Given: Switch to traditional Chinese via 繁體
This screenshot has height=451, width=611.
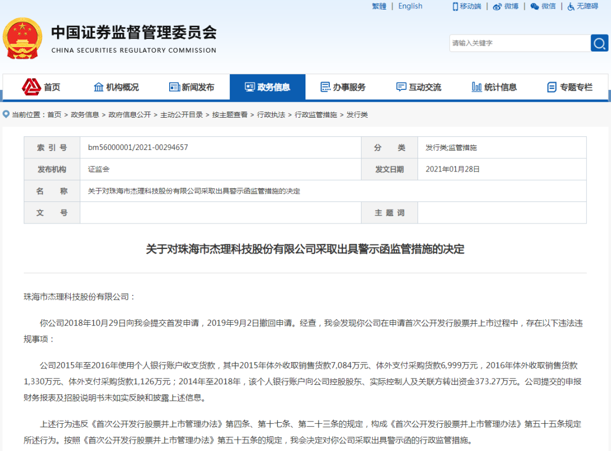Looking at the screenshot, I should (x=379, y=6).
